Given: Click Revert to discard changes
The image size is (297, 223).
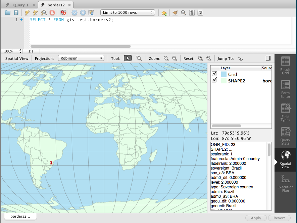Looking at the screenshot, I should click(x=279, y=218).
